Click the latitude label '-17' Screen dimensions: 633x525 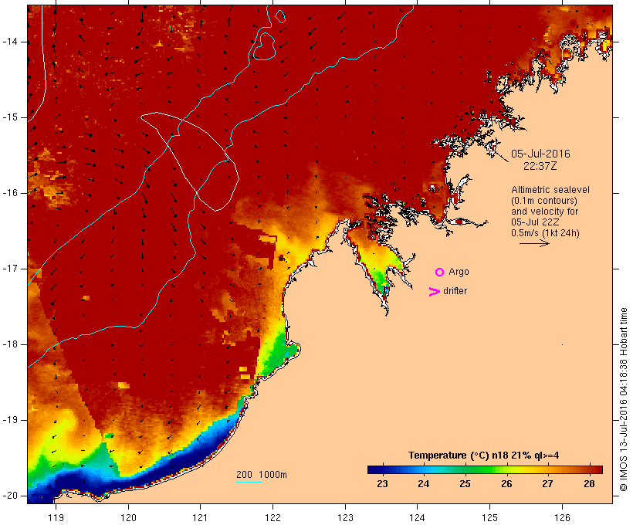click(x=10, y=269)
